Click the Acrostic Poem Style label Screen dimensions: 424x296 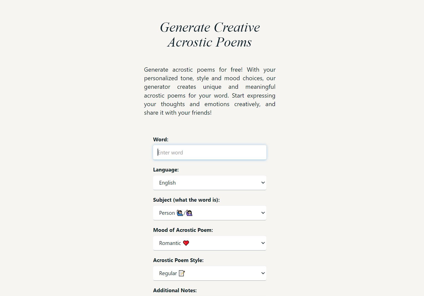click(x=178, y=260)
